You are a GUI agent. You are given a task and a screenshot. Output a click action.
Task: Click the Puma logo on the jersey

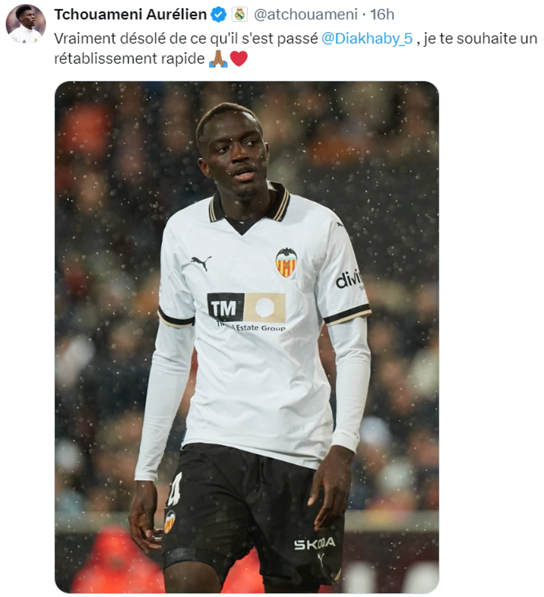tap(201, 262)
